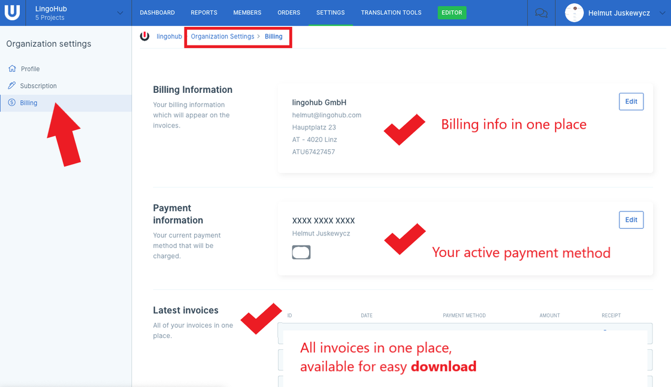Click the lingohub GmbH company name
This screenshot has width=671, height=387.
[319, 102]
